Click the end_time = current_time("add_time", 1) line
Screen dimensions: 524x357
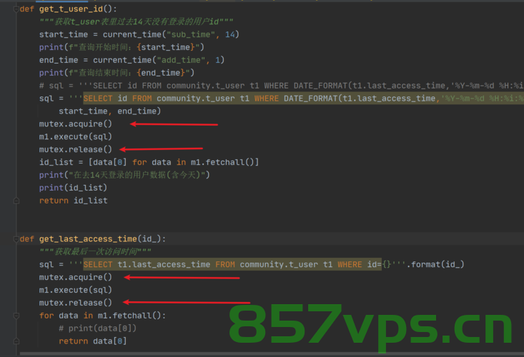[132, 60]
